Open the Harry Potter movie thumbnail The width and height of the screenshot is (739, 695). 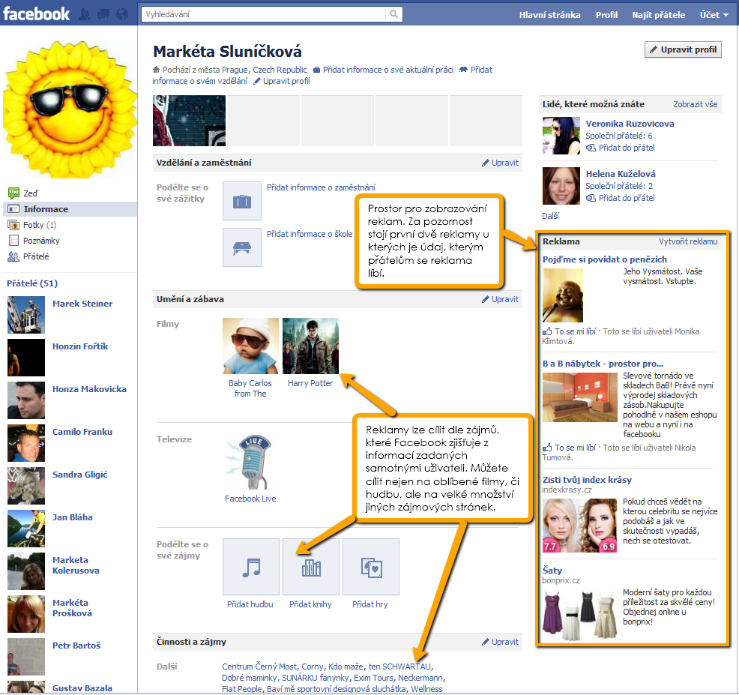click(x=310, y=346)
